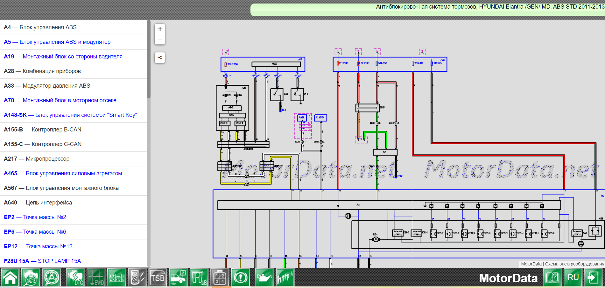Click the log out icon
The width and height of the screenshot is (605, 288).
point(593,278)
